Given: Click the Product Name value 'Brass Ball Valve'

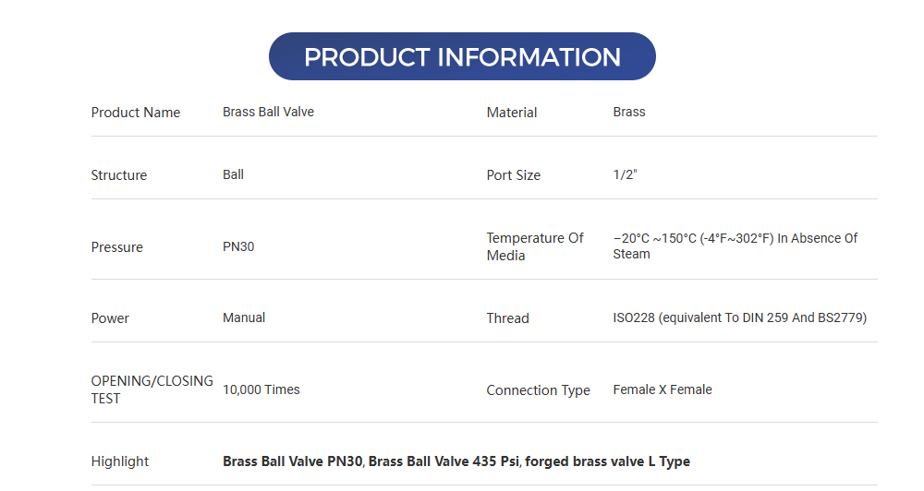Looking at the screenshot, I should pos(268,112).
